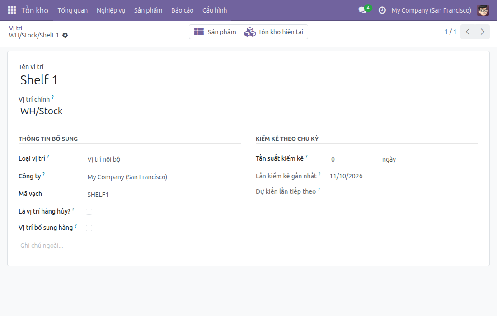497x316 pixels.
Task: Go to previous record arrow
Action: pos(468,32)
